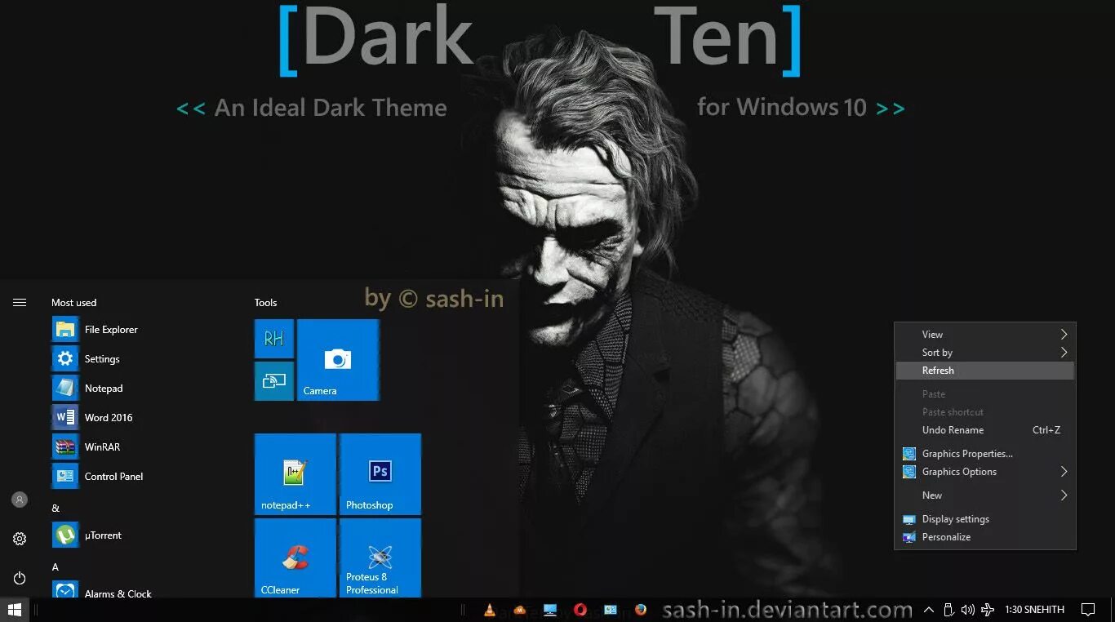Open the CCleaner tile
1115x622 pixels.
pos(295,558)
